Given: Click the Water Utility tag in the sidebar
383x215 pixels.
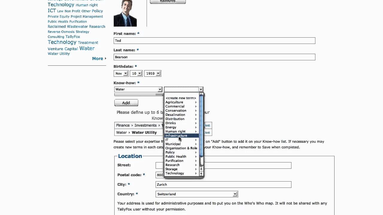Looking at the screenshot, I should click(59, 54).
